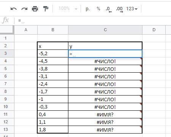Select column C header
The image size is (171, 137).
105,30
